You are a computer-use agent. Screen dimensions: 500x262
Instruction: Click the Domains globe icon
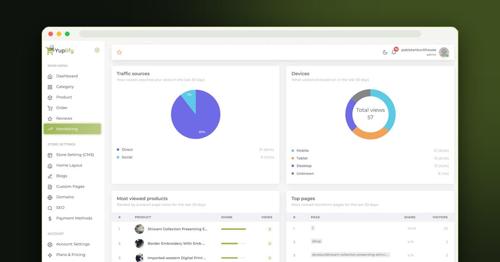pyautogui.click(x=50, y=197)
